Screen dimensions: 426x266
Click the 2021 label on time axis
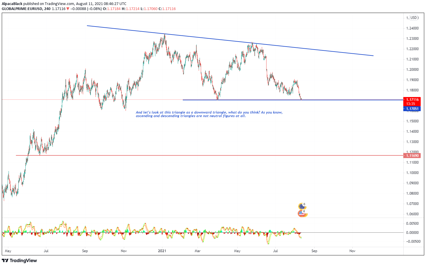pos(162,251)
